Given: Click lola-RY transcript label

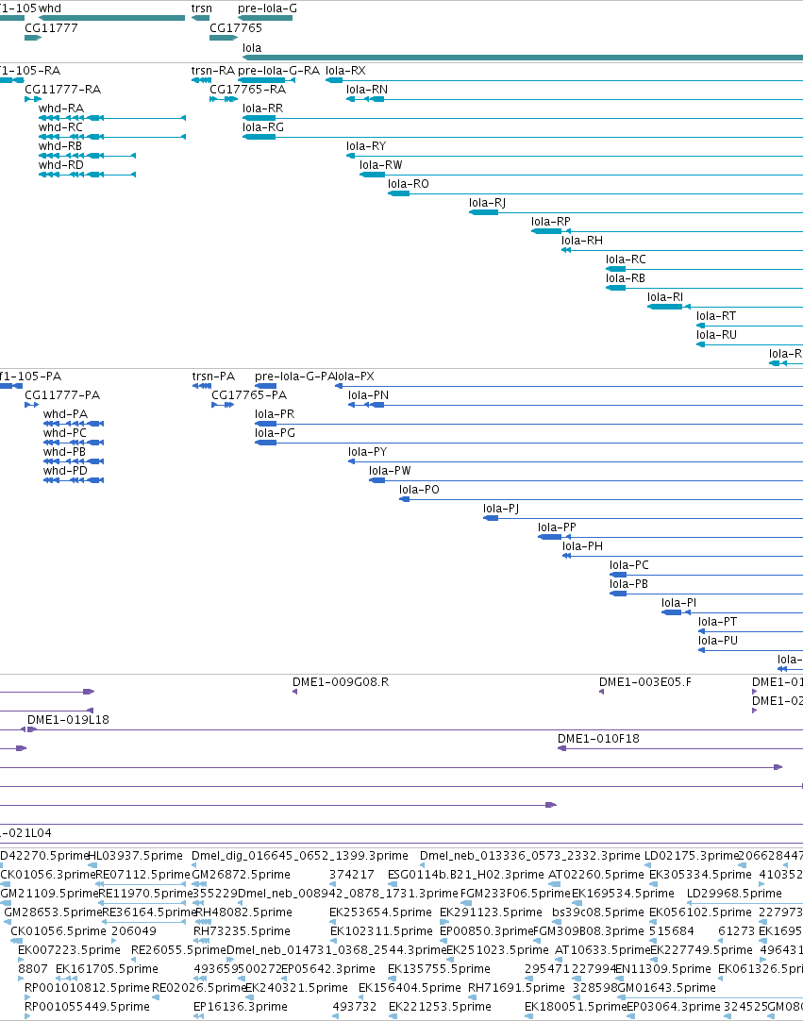Looking at the screenshot, I should click(x=366, y=146).
